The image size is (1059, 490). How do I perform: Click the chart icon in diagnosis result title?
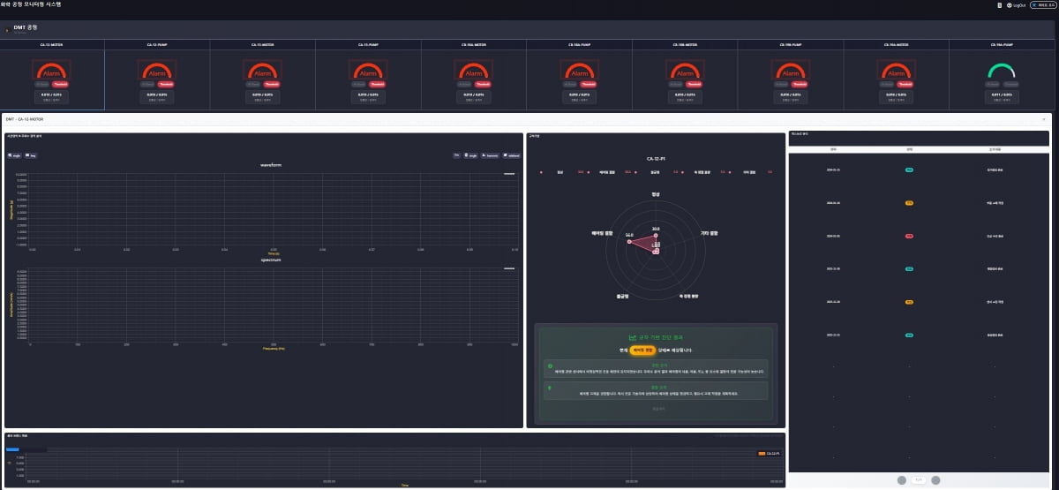[631, 337]
